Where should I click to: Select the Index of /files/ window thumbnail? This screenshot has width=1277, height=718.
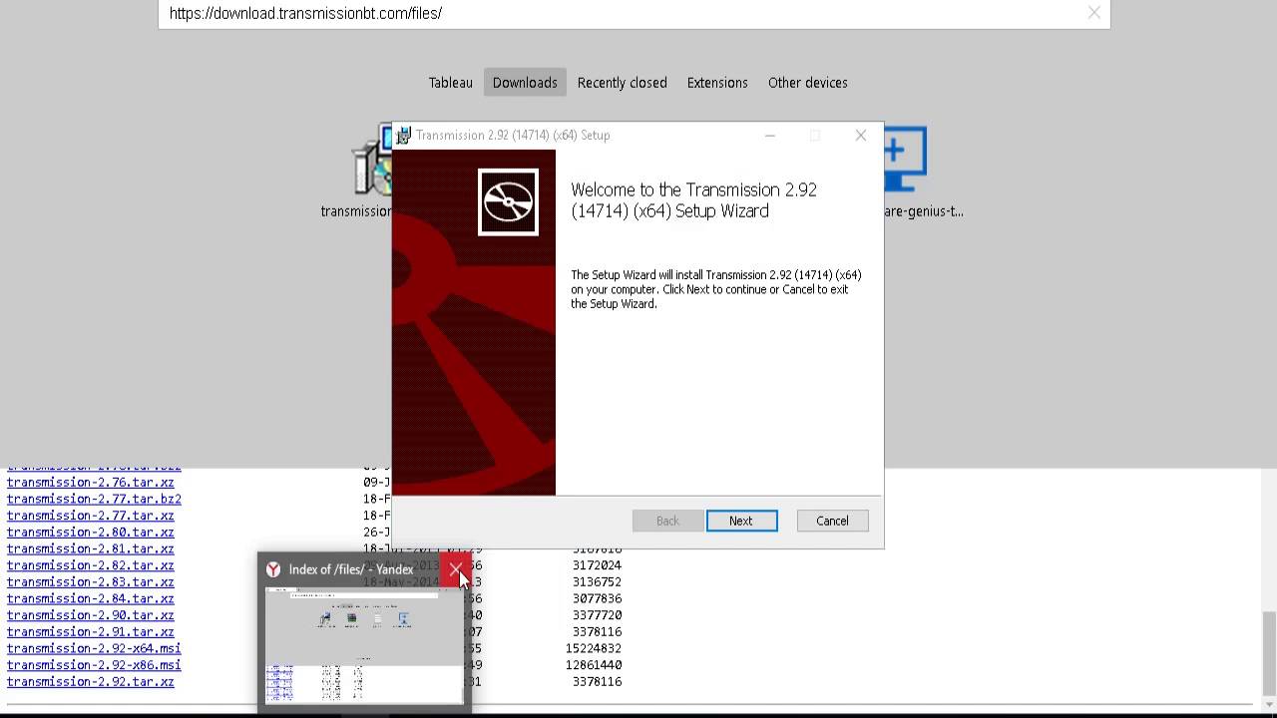pos(364,644)
